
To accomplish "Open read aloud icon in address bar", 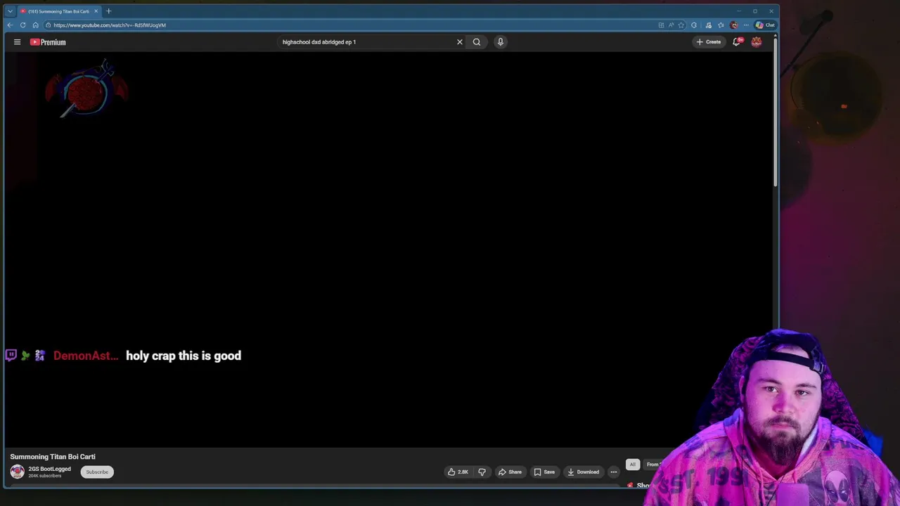I will pos(671,25).
